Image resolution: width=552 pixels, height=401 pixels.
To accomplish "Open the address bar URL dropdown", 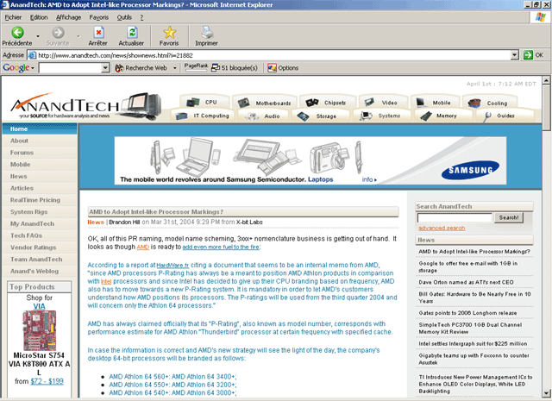I will (x=515, y=55).
